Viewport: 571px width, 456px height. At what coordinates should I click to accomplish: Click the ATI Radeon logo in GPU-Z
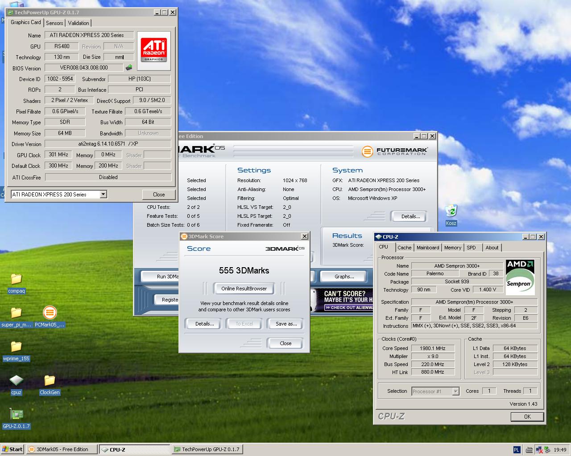[153, 50]
